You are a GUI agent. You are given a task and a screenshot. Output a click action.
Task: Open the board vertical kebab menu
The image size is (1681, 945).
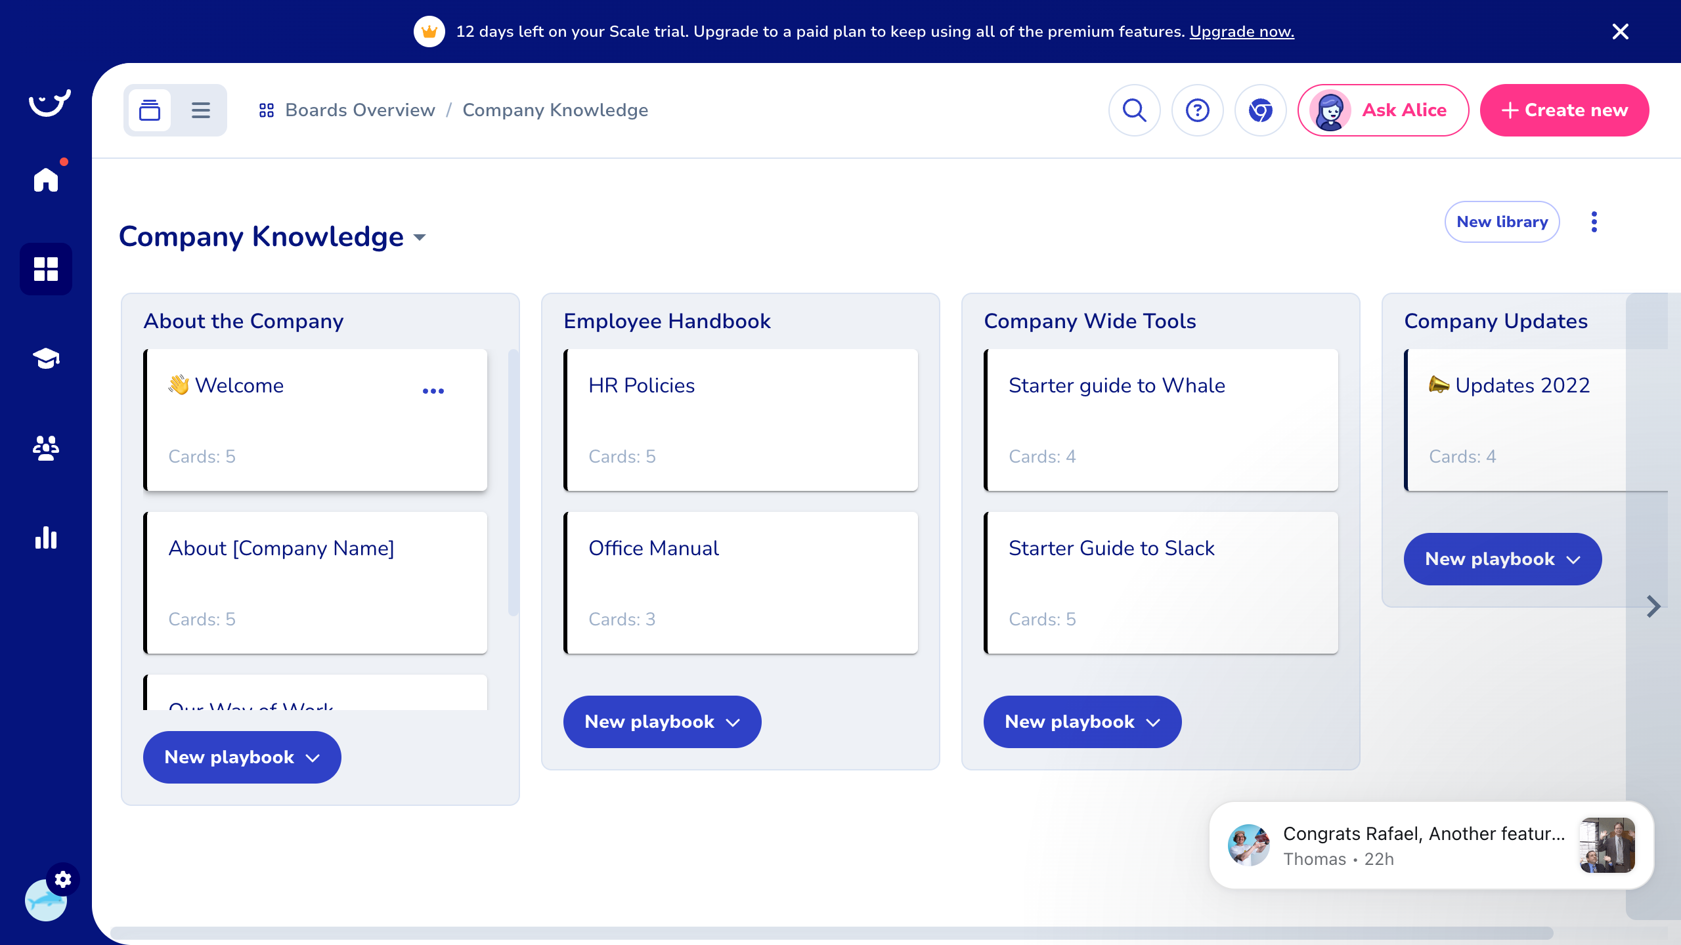click(x=1594, y=222)
